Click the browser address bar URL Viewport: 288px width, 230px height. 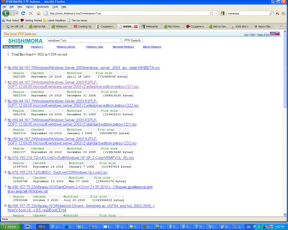129,13
